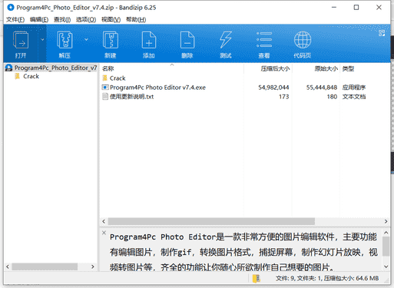Click the Crack folder icon in list

pos(104,78)
